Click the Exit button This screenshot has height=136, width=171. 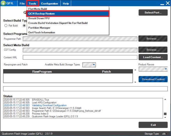click(153, 125)
